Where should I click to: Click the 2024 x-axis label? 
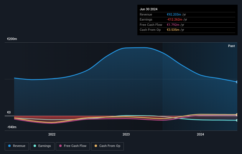200,134
